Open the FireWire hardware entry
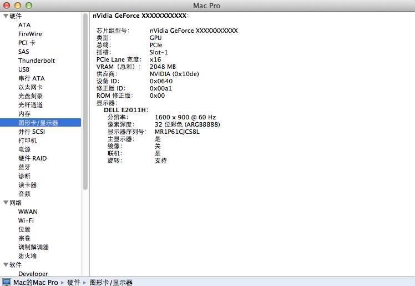This screenshot has height=286, width=415. pyautogui.click(x=30, y=34)
